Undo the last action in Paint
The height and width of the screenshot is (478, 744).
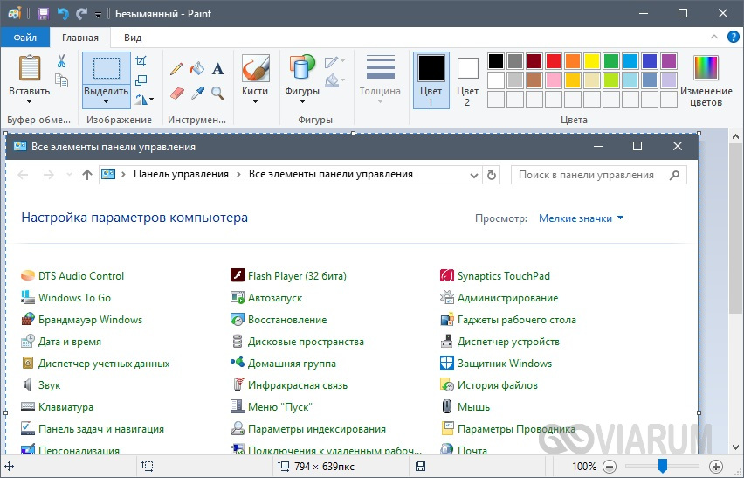click(x=63, y=14)
